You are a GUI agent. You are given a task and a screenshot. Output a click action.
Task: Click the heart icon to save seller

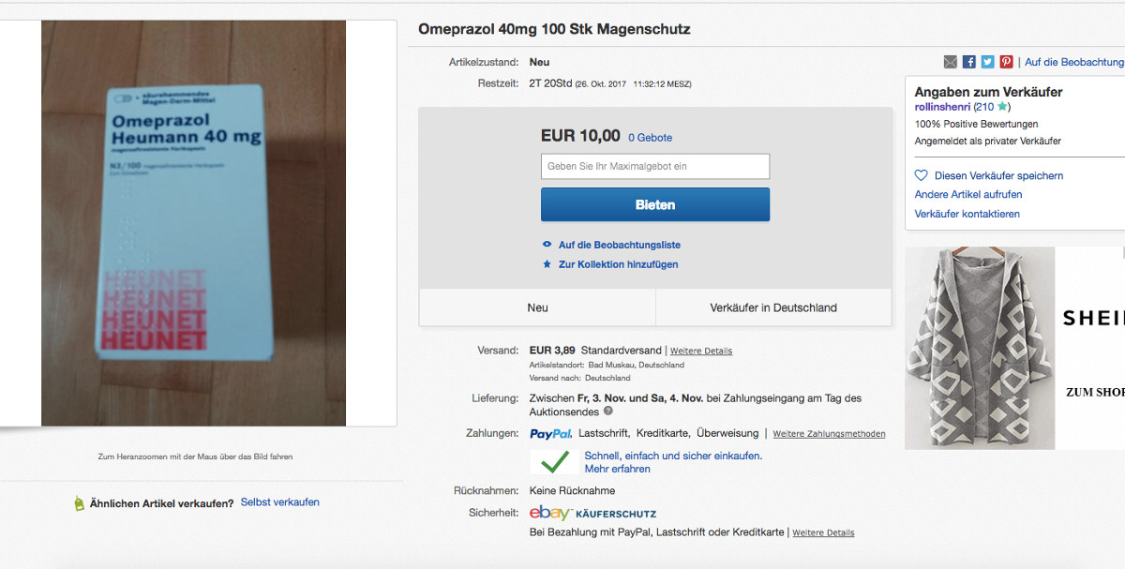click(921, 175)
